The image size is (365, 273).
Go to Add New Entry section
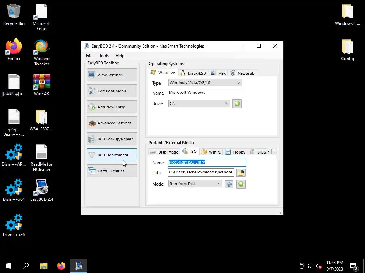pyautogui.click(x=112, y=107)
